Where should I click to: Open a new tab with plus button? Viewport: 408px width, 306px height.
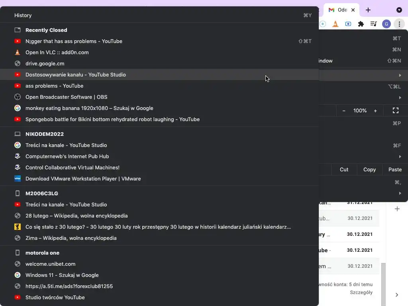point(368,10)
